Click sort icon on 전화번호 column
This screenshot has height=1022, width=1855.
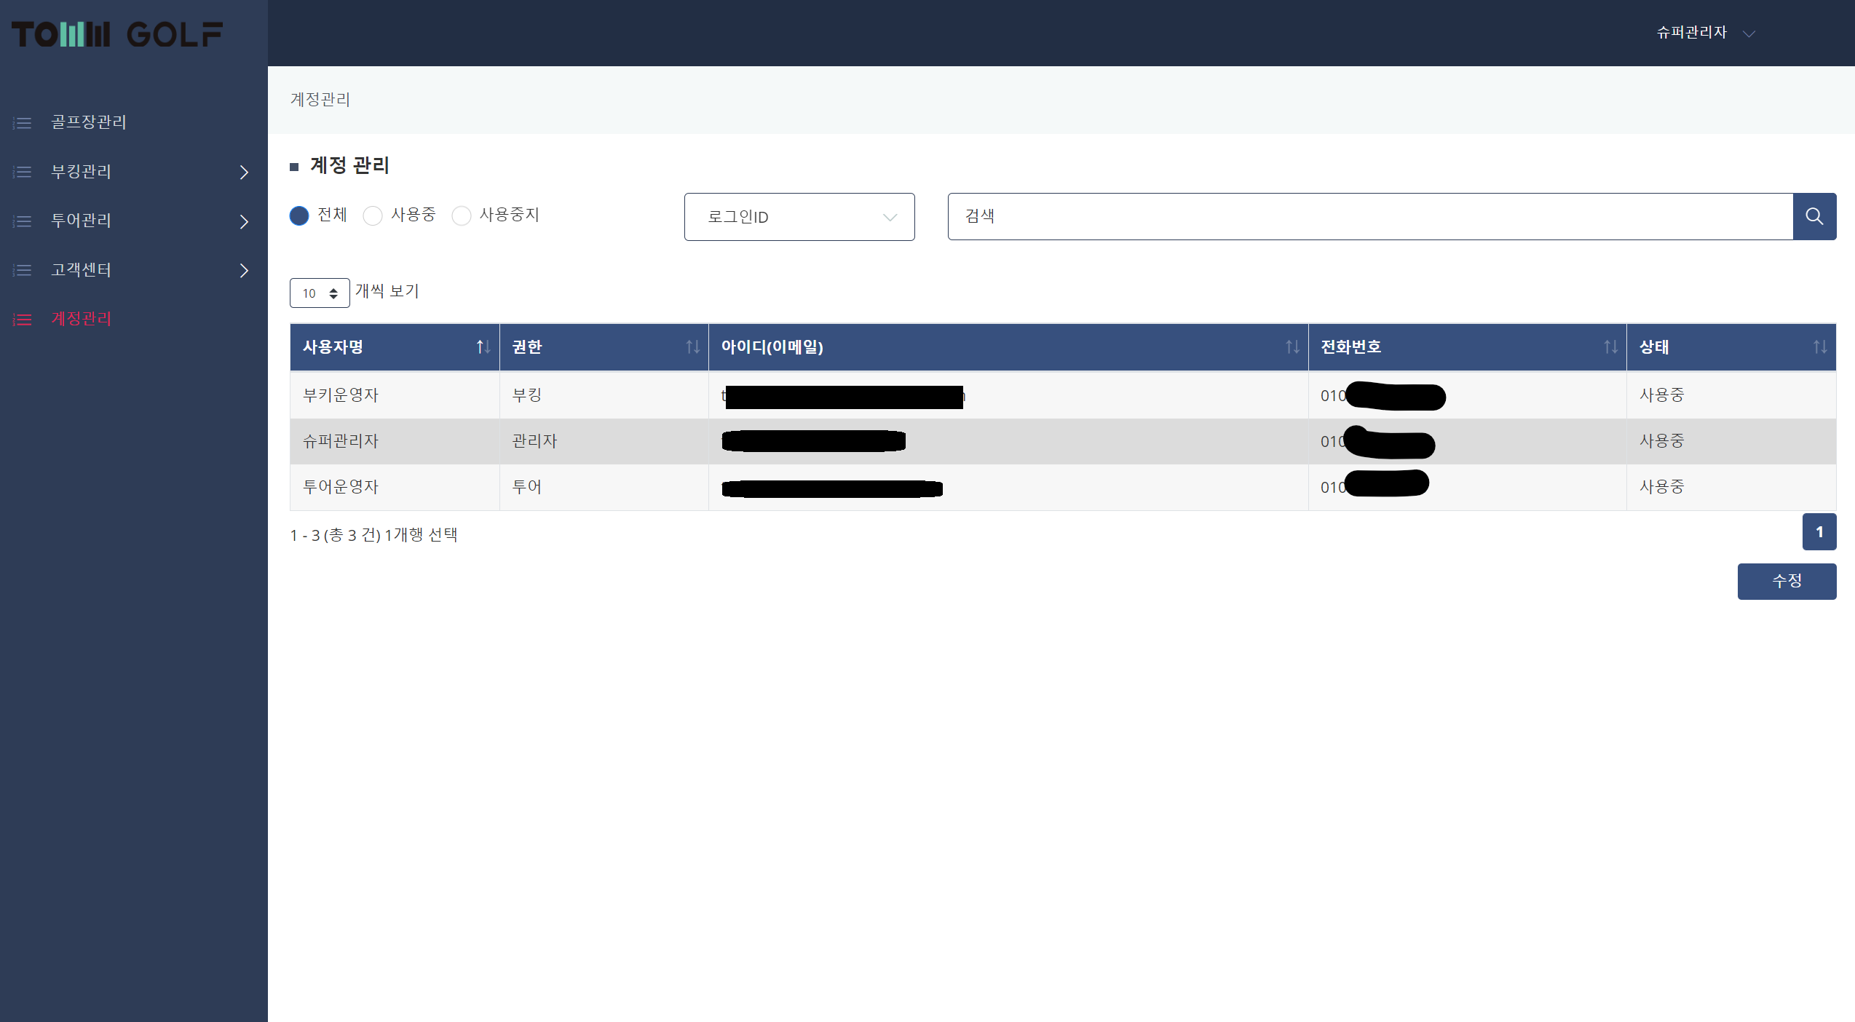1610,347
